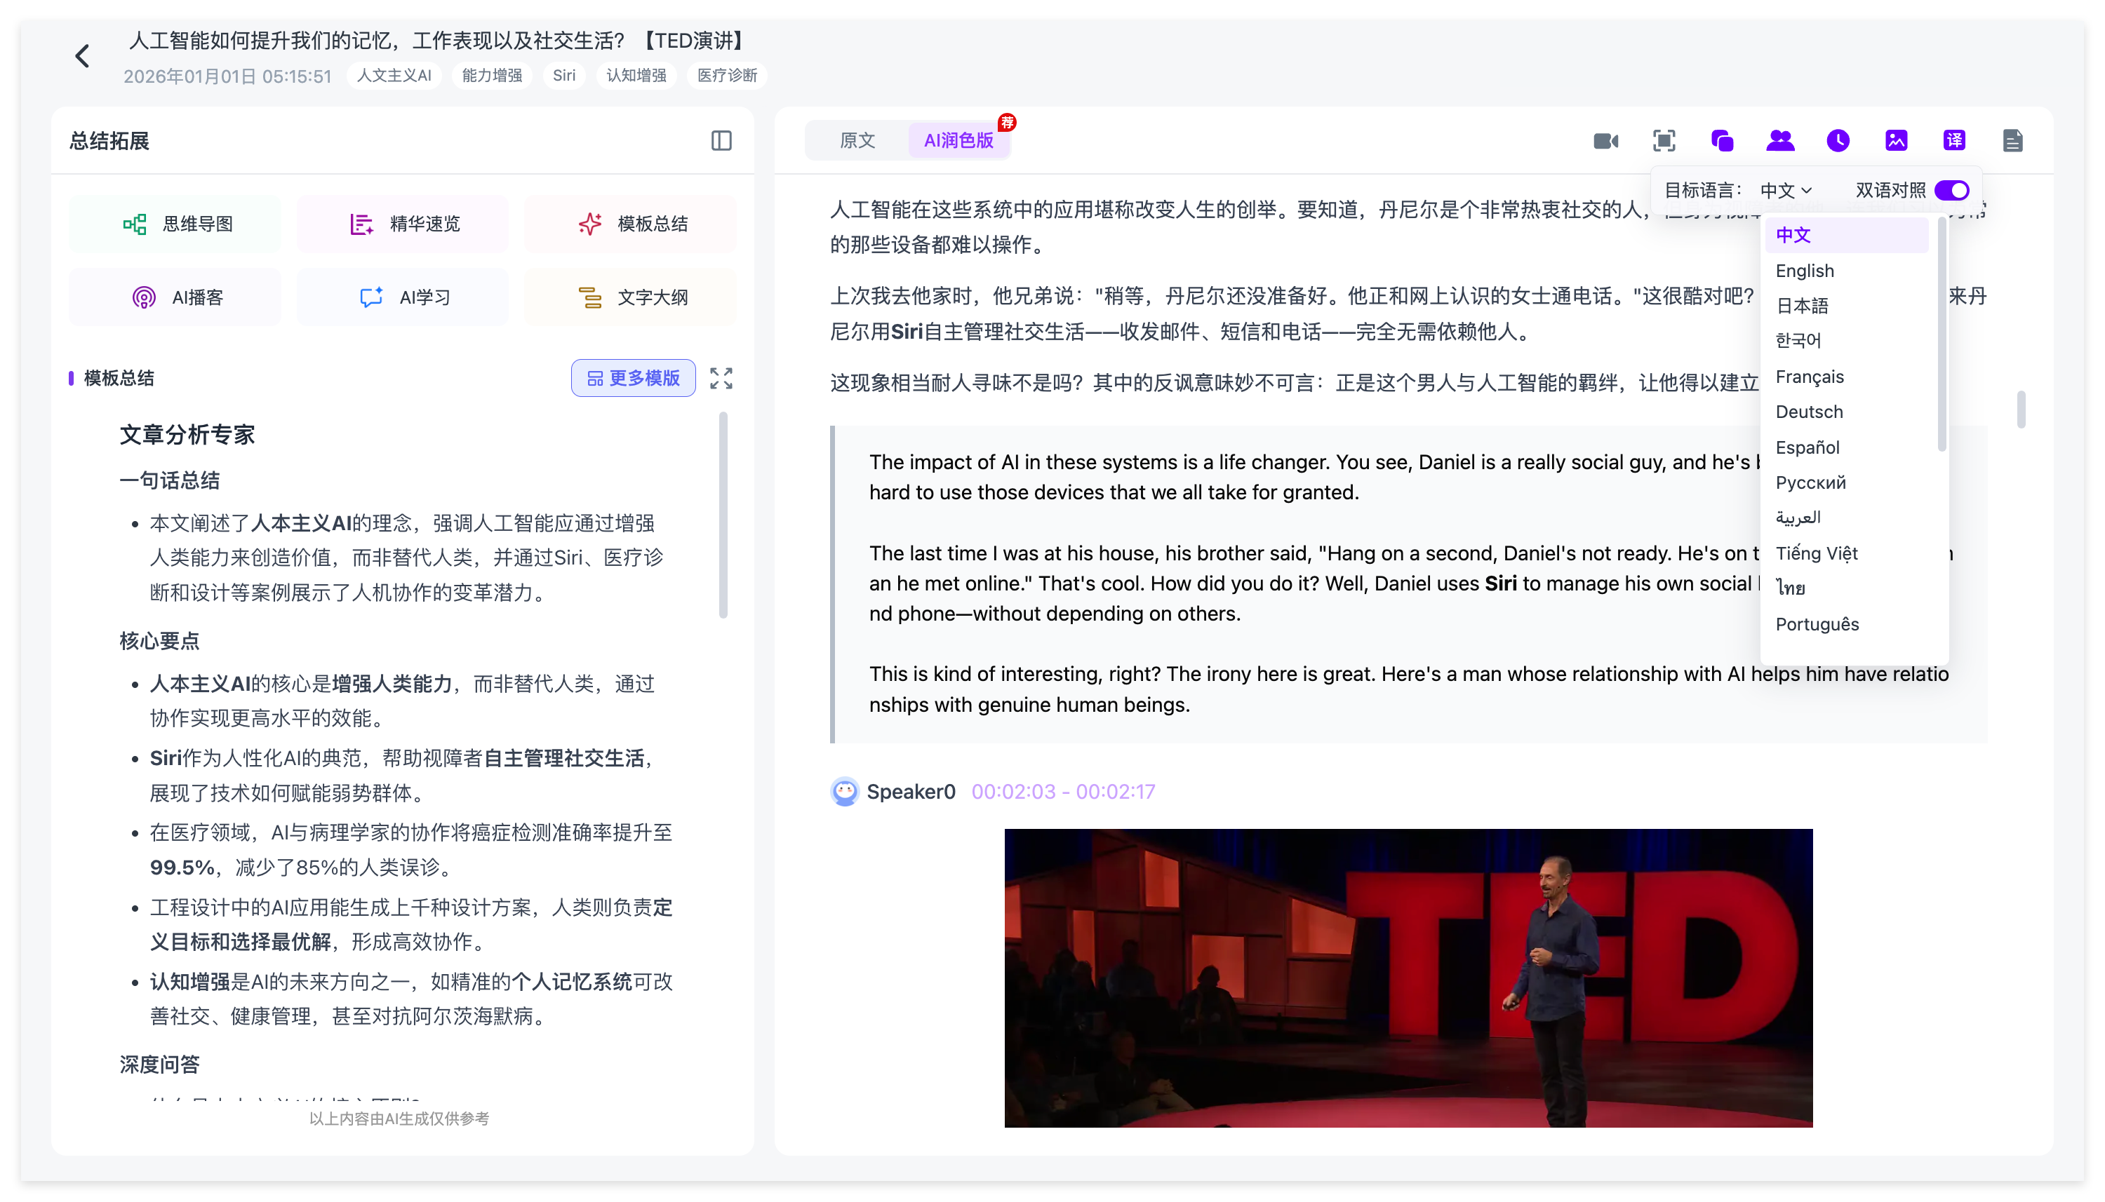2105x1202 pixels.
Task: Click the 00:02:03 - 00:02:17 timestamp
Action: [1063, 792]
